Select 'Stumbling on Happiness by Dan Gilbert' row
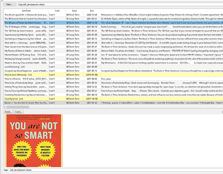 [x=113, y=39]
